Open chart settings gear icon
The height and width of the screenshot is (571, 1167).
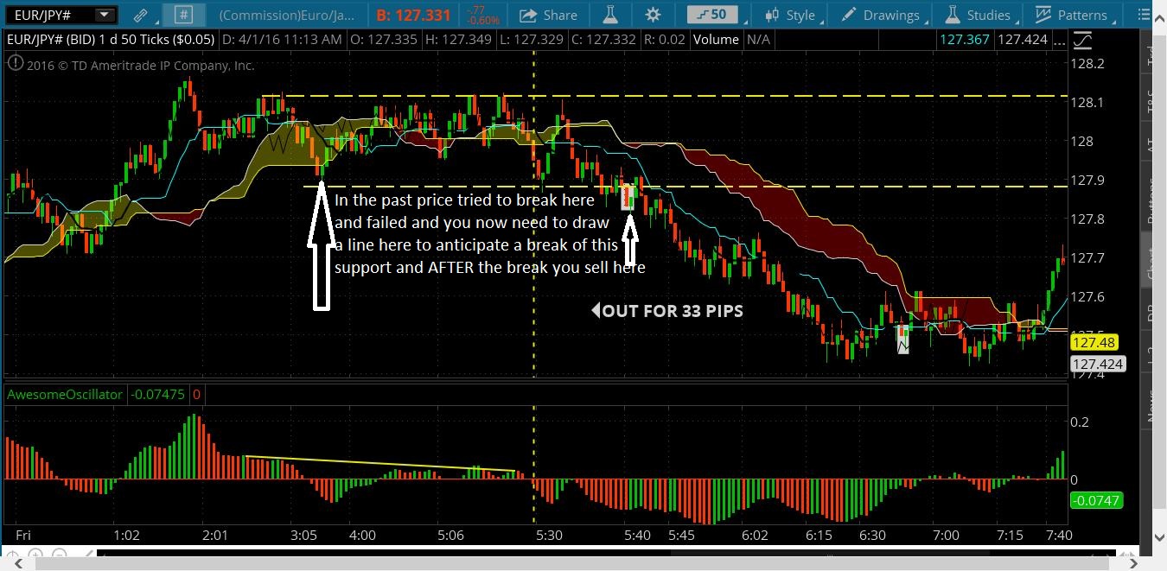point(653,15)
